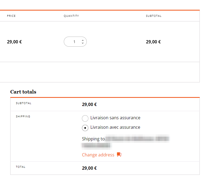
Task: Open the Change address link
Action: (98, 155)
